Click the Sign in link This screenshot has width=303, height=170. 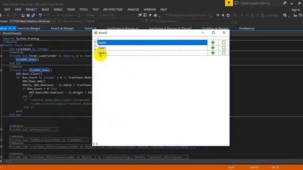296,9
